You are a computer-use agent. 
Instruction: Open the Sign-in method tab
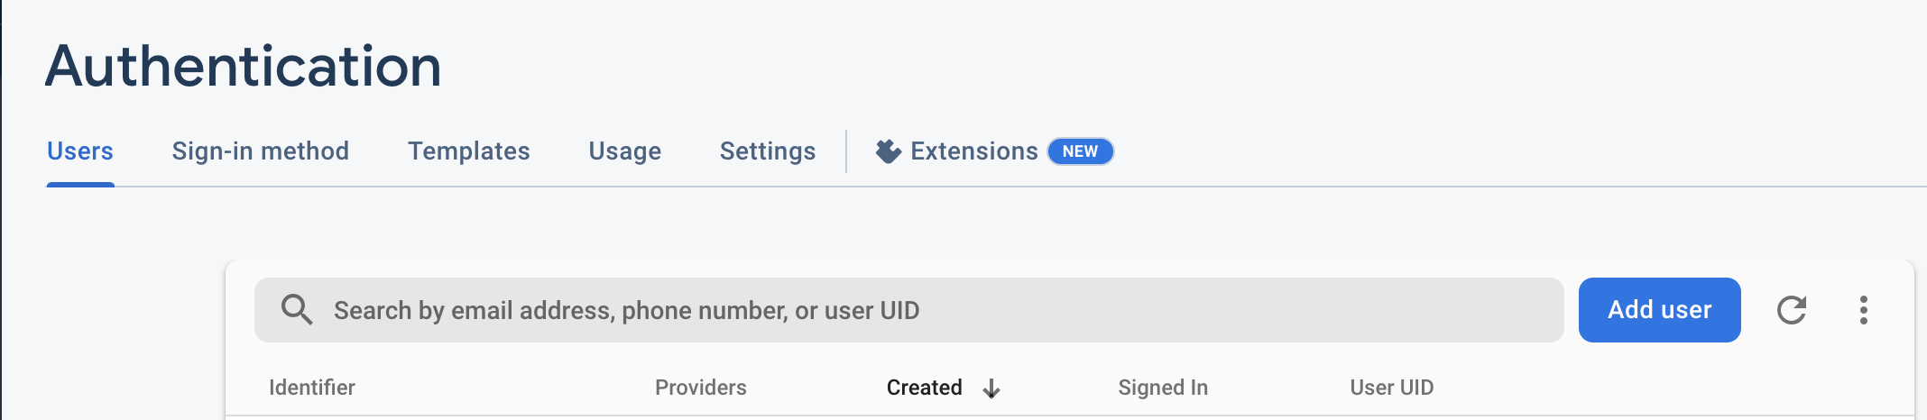click(261, 151)
